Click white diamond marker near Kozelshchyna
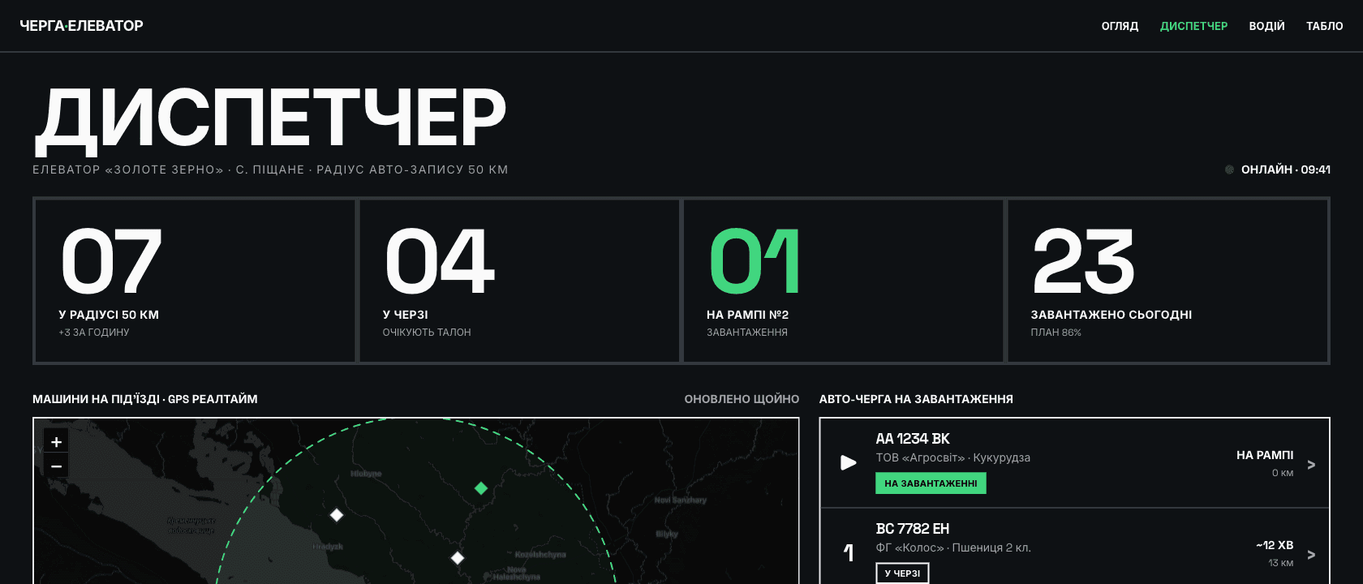Screen dimensions: 1363x584 (458, 558)
